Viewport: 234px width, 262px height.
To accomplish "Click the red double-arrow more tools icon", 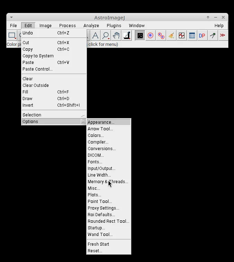I will click(223, 35).
